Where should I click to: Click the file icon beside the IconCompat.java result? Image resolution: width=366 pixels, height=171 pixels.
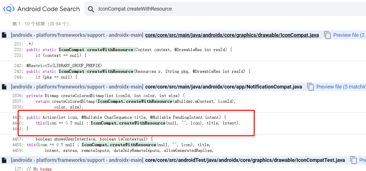pos(4,35)
